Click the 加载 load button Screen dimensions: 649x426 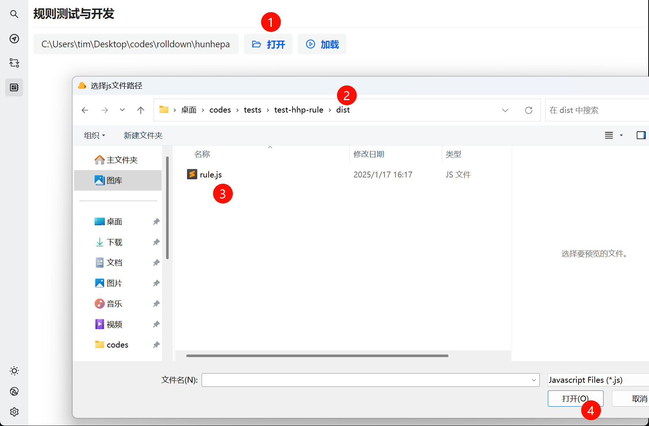322,44
